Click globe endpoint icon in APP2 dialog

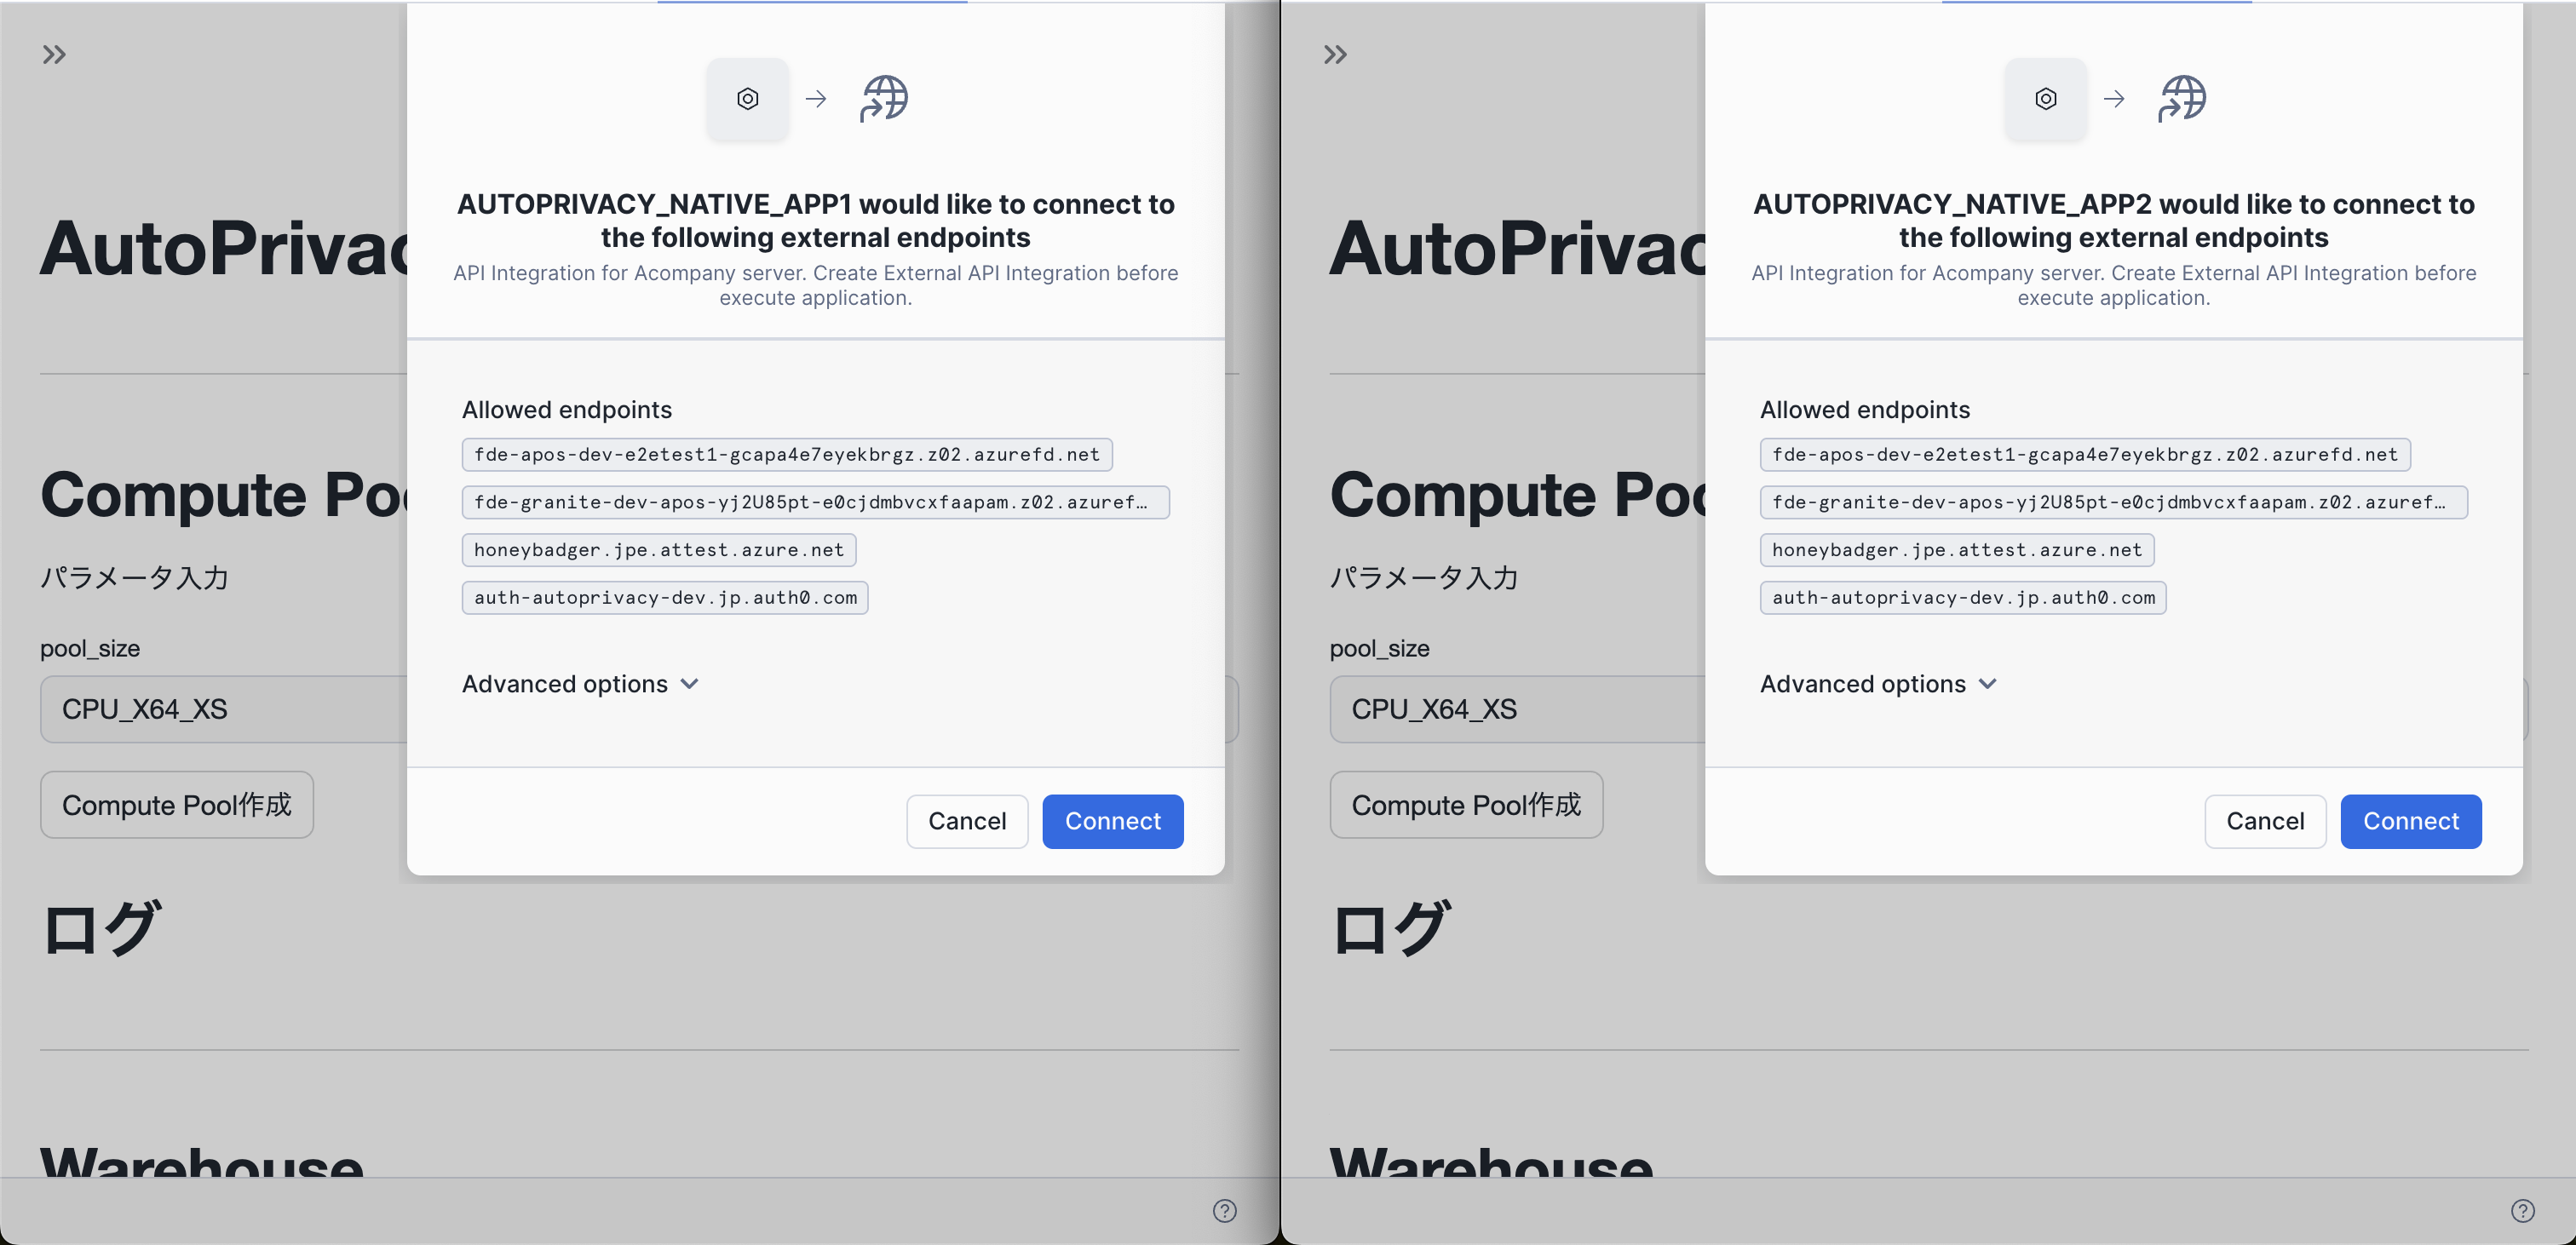click(2182, 99)
